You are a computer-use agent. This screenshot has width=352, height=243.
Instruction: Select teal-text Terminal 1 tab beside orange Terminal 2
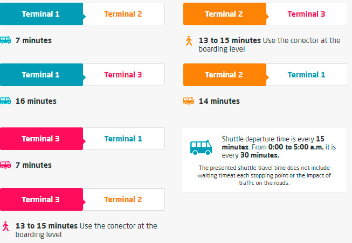pyautogui.click(x=307, y=75)
